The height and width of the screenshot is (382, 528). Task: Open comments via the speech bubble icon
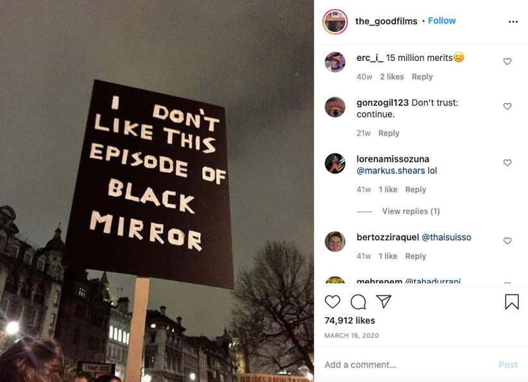coord(358,302)
